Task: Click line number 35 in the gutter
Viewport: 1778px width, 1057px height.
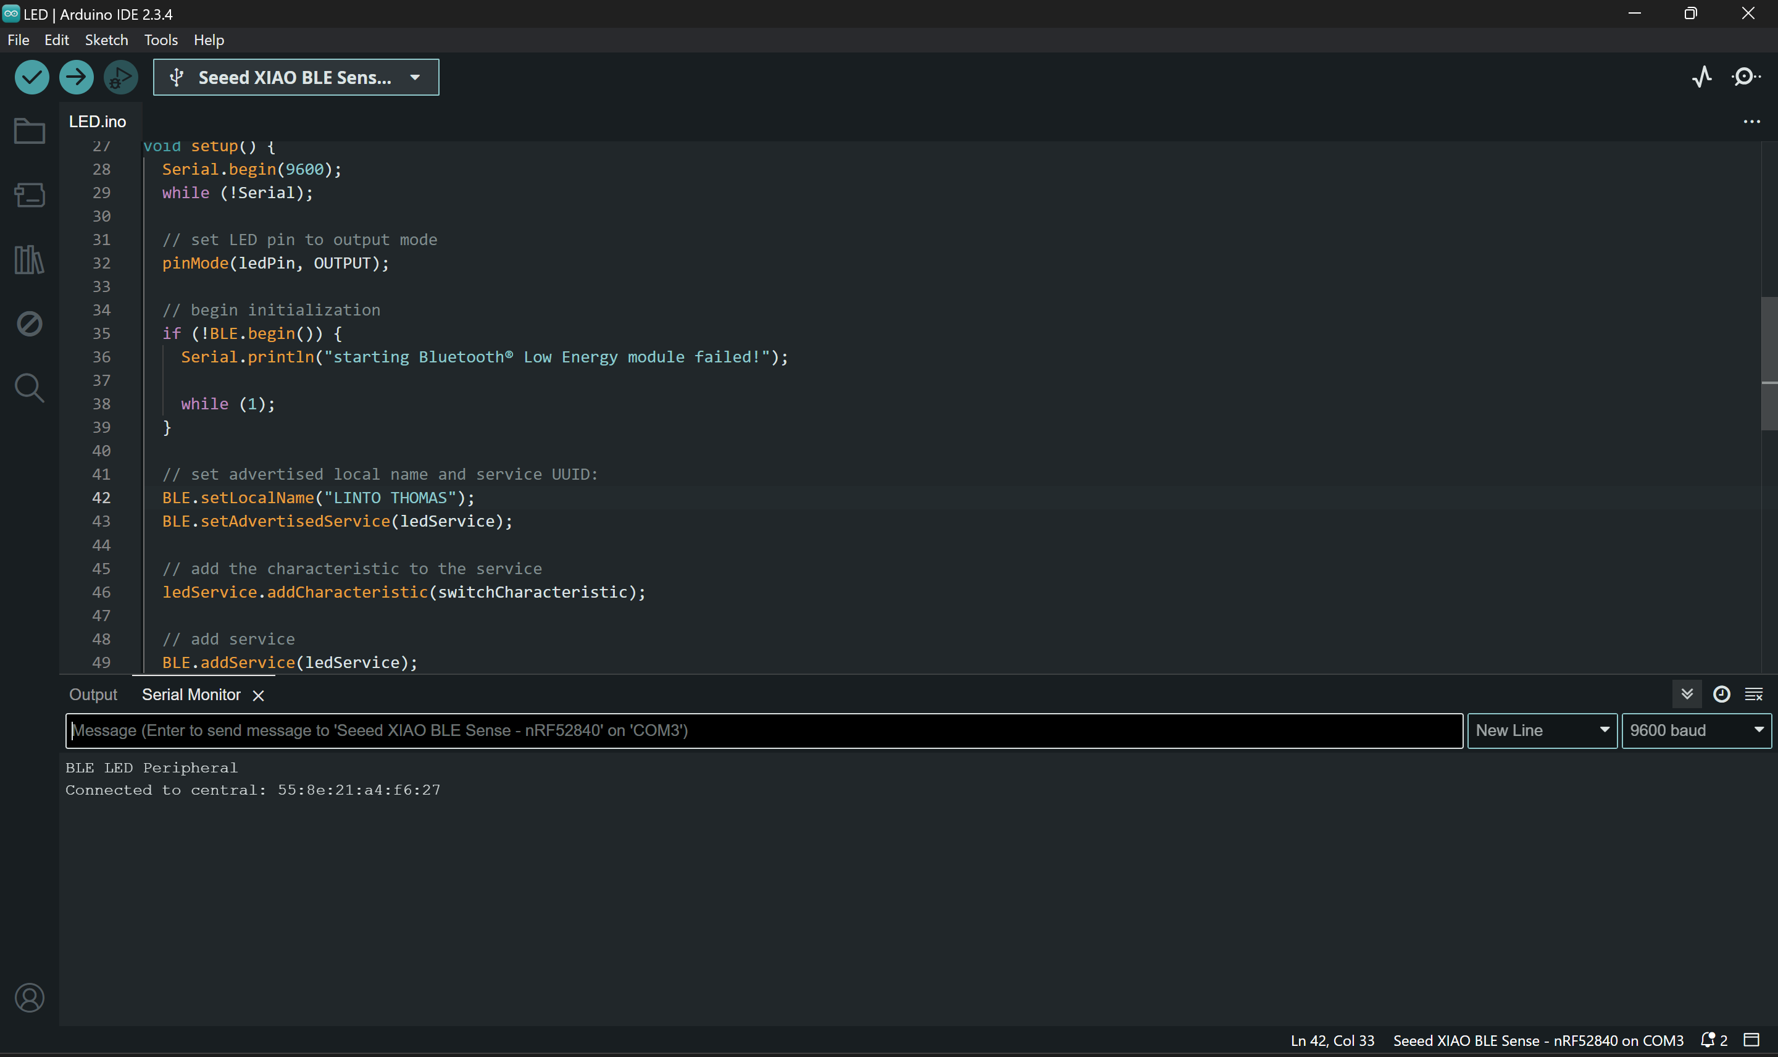Action: pos(101,333)
